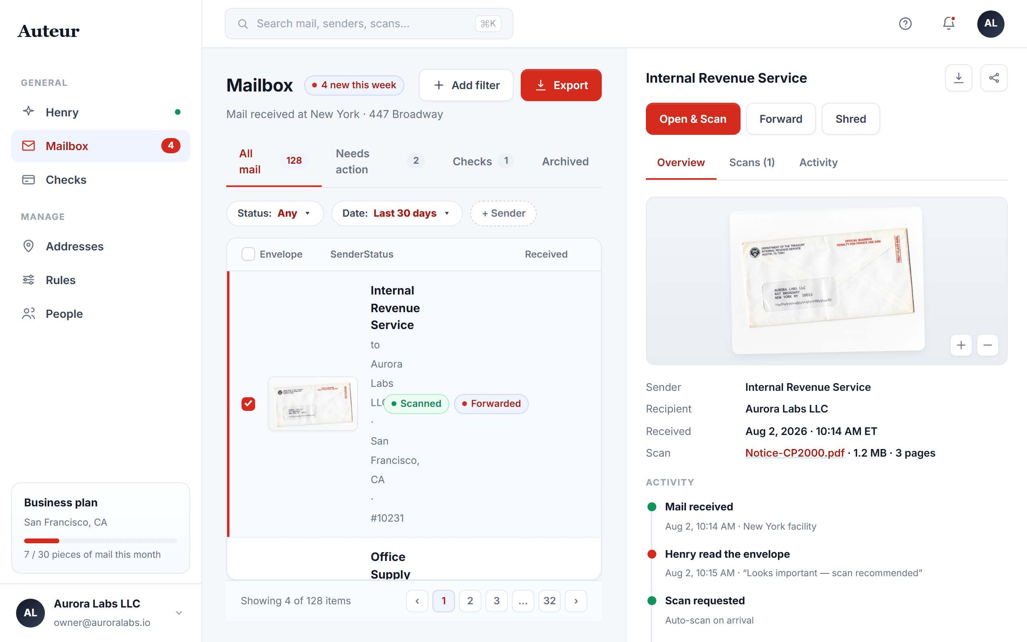
Task: Share the Internal Revenue Service mail item
Action: point(994,78)
